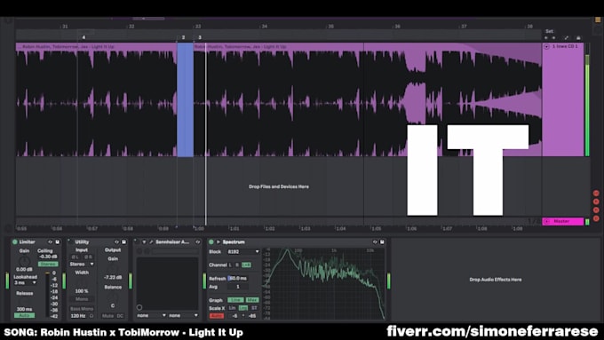Click the Spectrum Refresh 60.0 ms field
Image resolution: width=604 pixels, height=340 pixels.
(x=238, y=278)
